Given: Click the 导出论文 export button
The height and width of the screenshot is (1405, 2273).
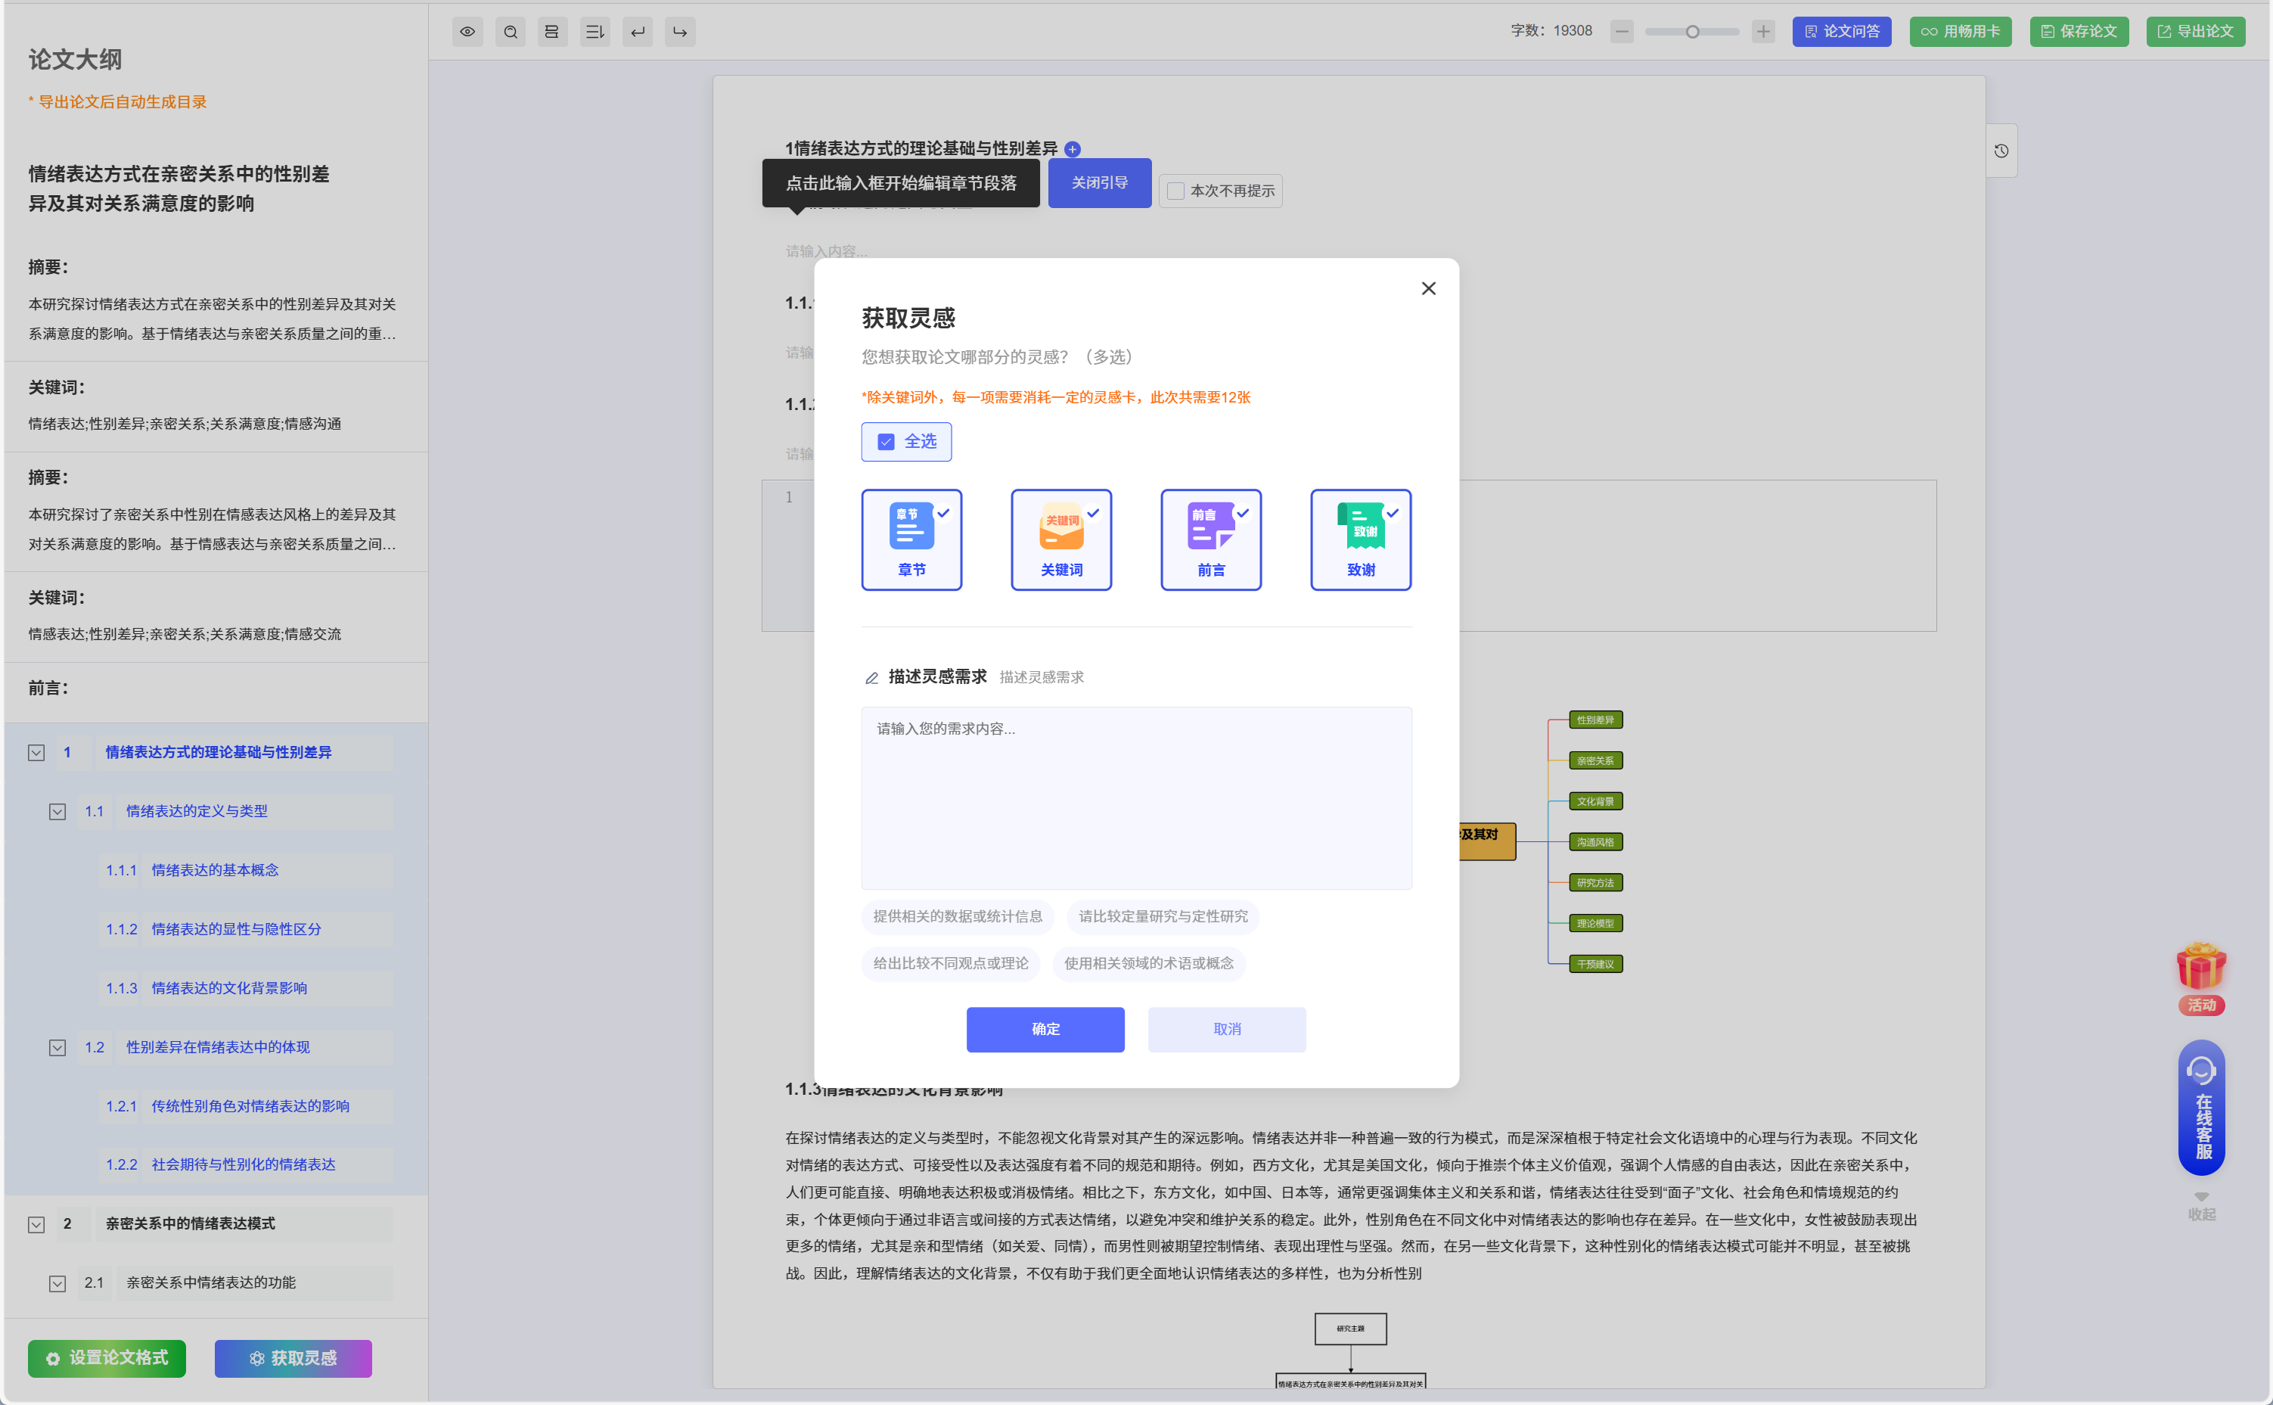Looking at the screenshot, I should click(x=2195, y=32).
